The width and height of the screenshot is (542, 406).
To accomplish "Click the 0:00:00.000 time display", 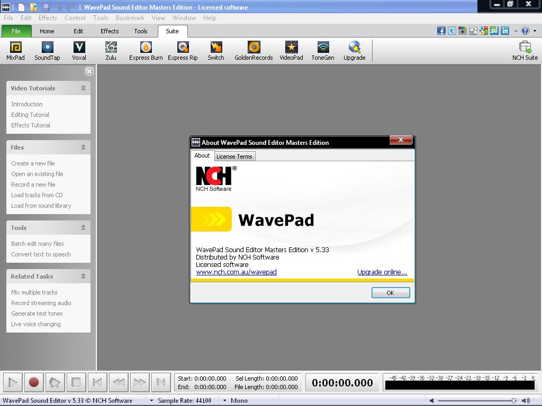I will click(342, 383).
